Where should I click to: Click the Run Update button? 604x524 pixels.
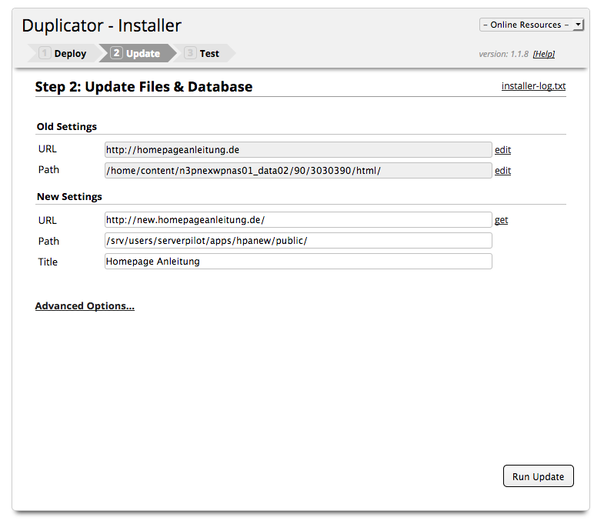point(538,476)
